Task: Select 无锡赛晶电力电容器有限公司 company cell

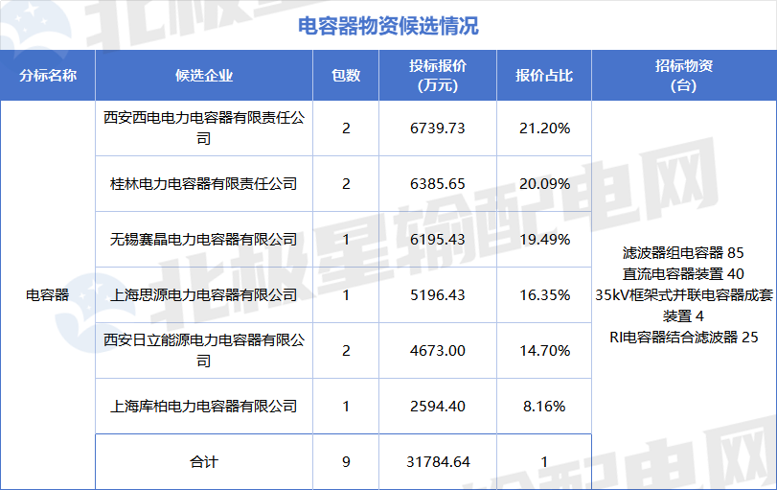Action: (204, 240)
